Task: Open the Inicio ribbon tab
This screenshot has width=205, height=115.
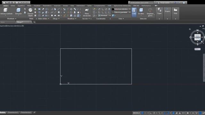Action: pos(6,6)
